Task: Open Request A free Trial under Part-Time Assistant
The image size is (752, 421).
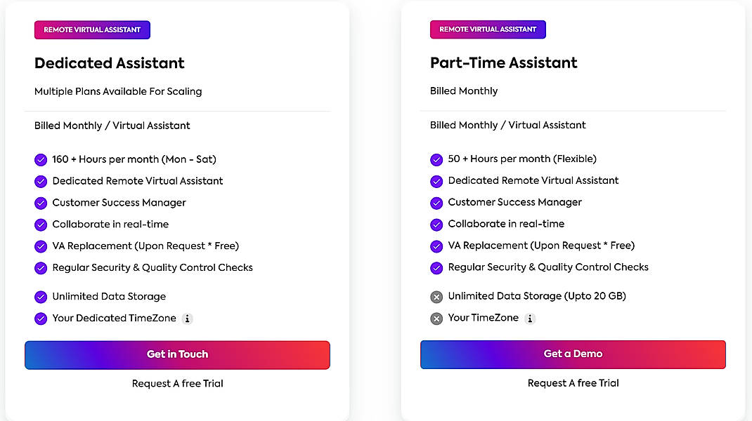Action: [573, 383]
